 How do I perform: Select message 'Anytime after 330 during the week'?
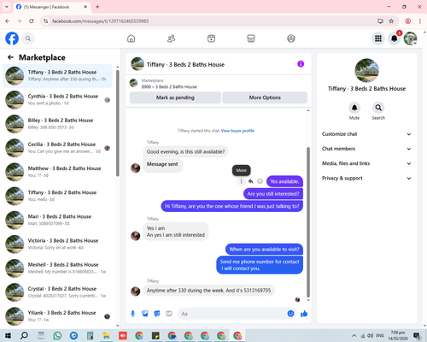coord(208,291)
